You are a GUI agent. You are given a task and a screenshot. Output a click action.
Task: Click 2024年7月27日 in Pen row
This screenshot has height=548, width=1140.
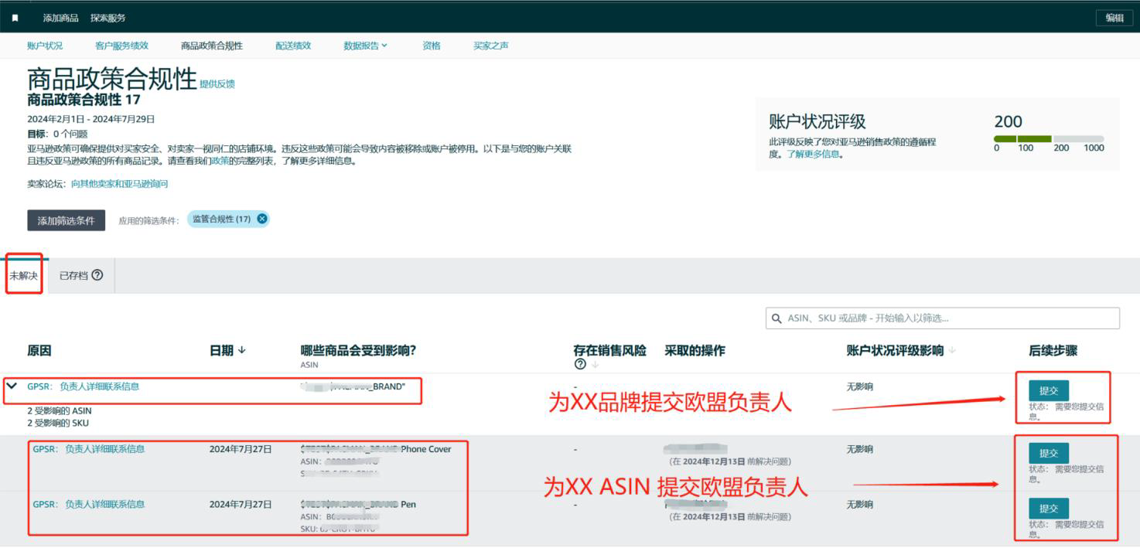click(241, 504)
